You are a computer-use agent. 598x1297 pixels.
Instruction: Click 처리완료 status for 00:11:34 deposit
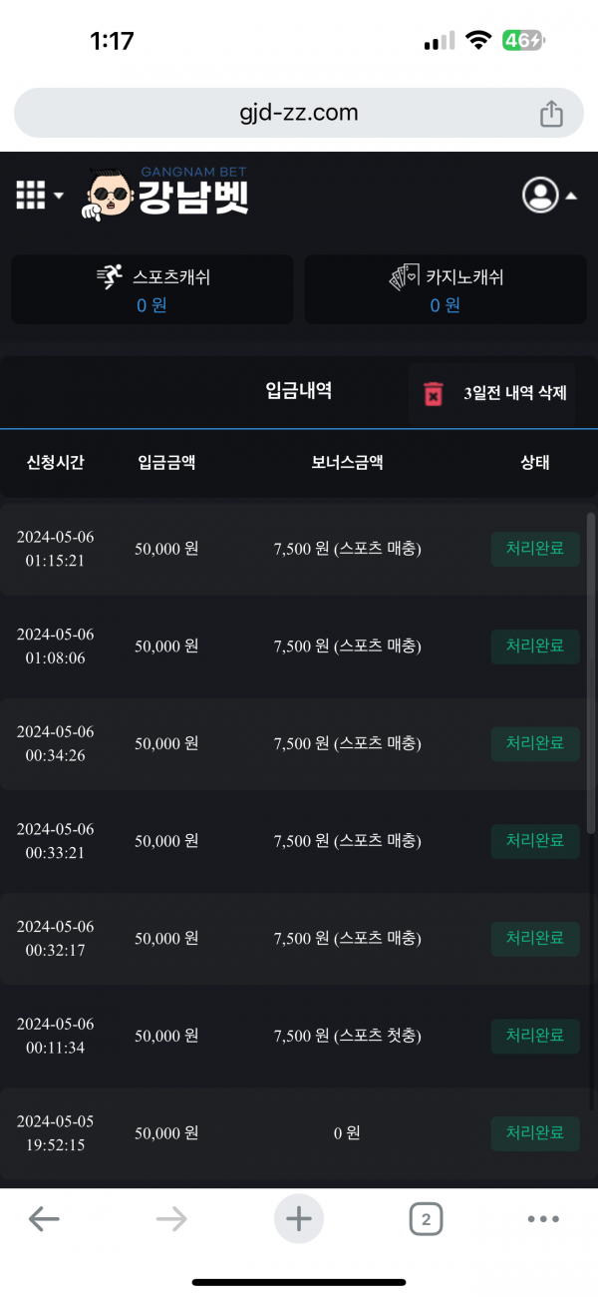point(535,1036)
